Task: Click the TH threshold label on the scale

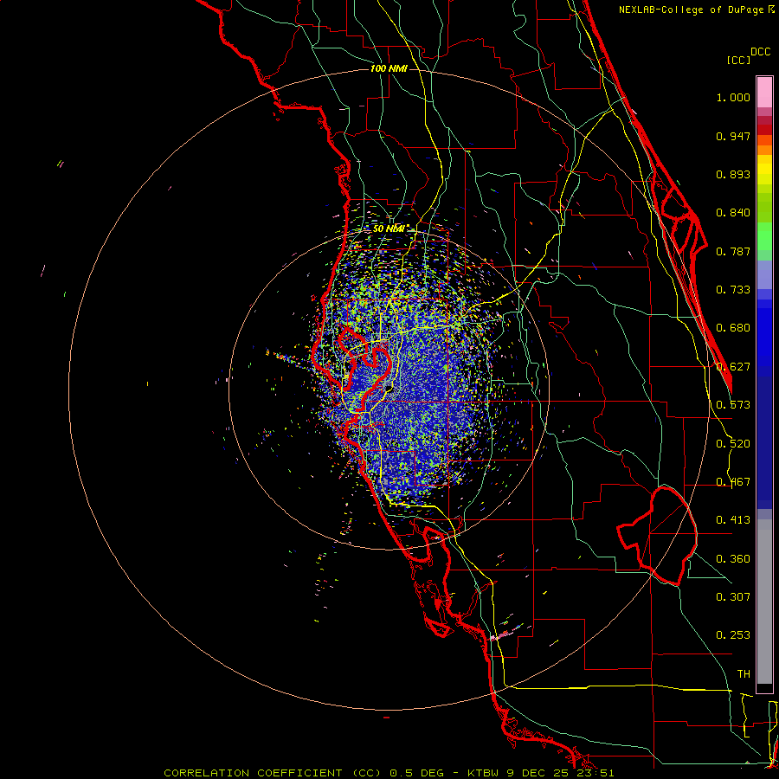Action: coord(744,674)
